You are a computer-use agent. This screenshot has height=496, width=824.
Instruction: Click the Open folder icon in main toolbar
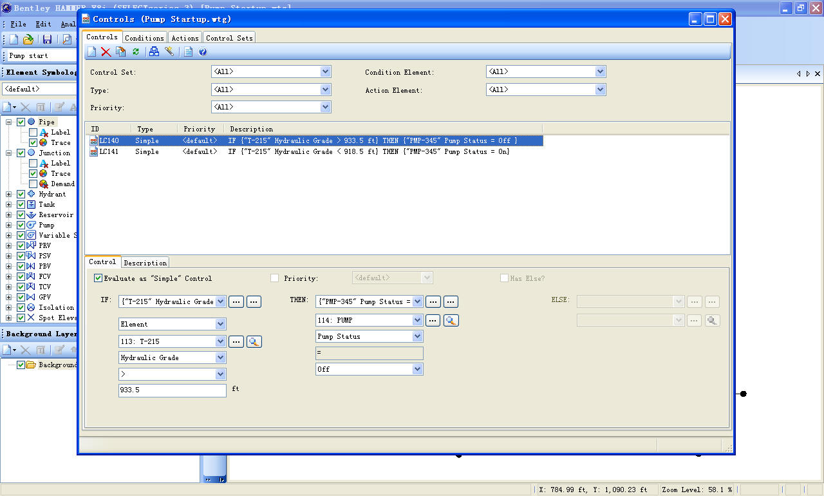[28, 39]
